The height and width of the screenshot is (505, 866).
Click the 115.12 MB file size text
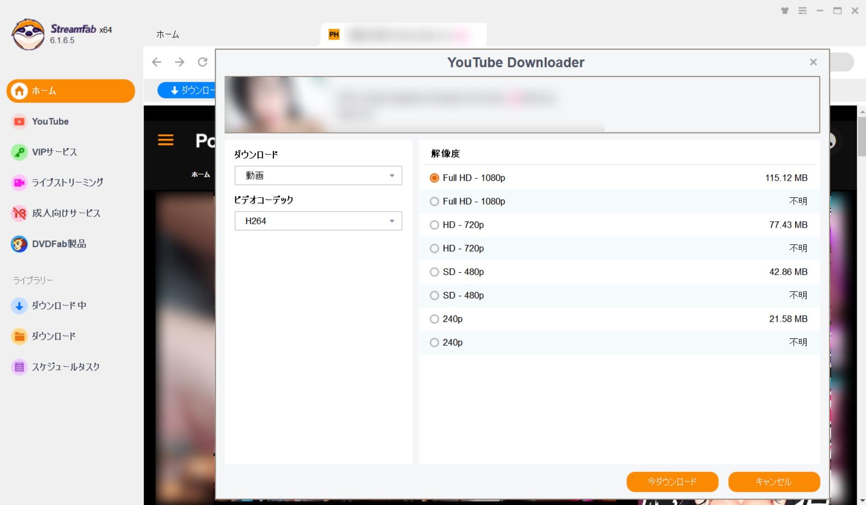coord(786,178)
